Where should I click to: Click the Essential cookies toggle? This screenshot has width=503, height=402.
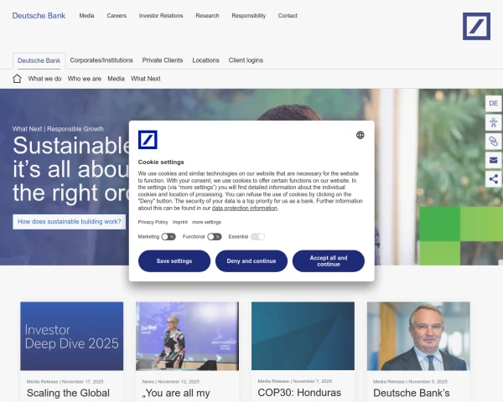coord(257,237)
